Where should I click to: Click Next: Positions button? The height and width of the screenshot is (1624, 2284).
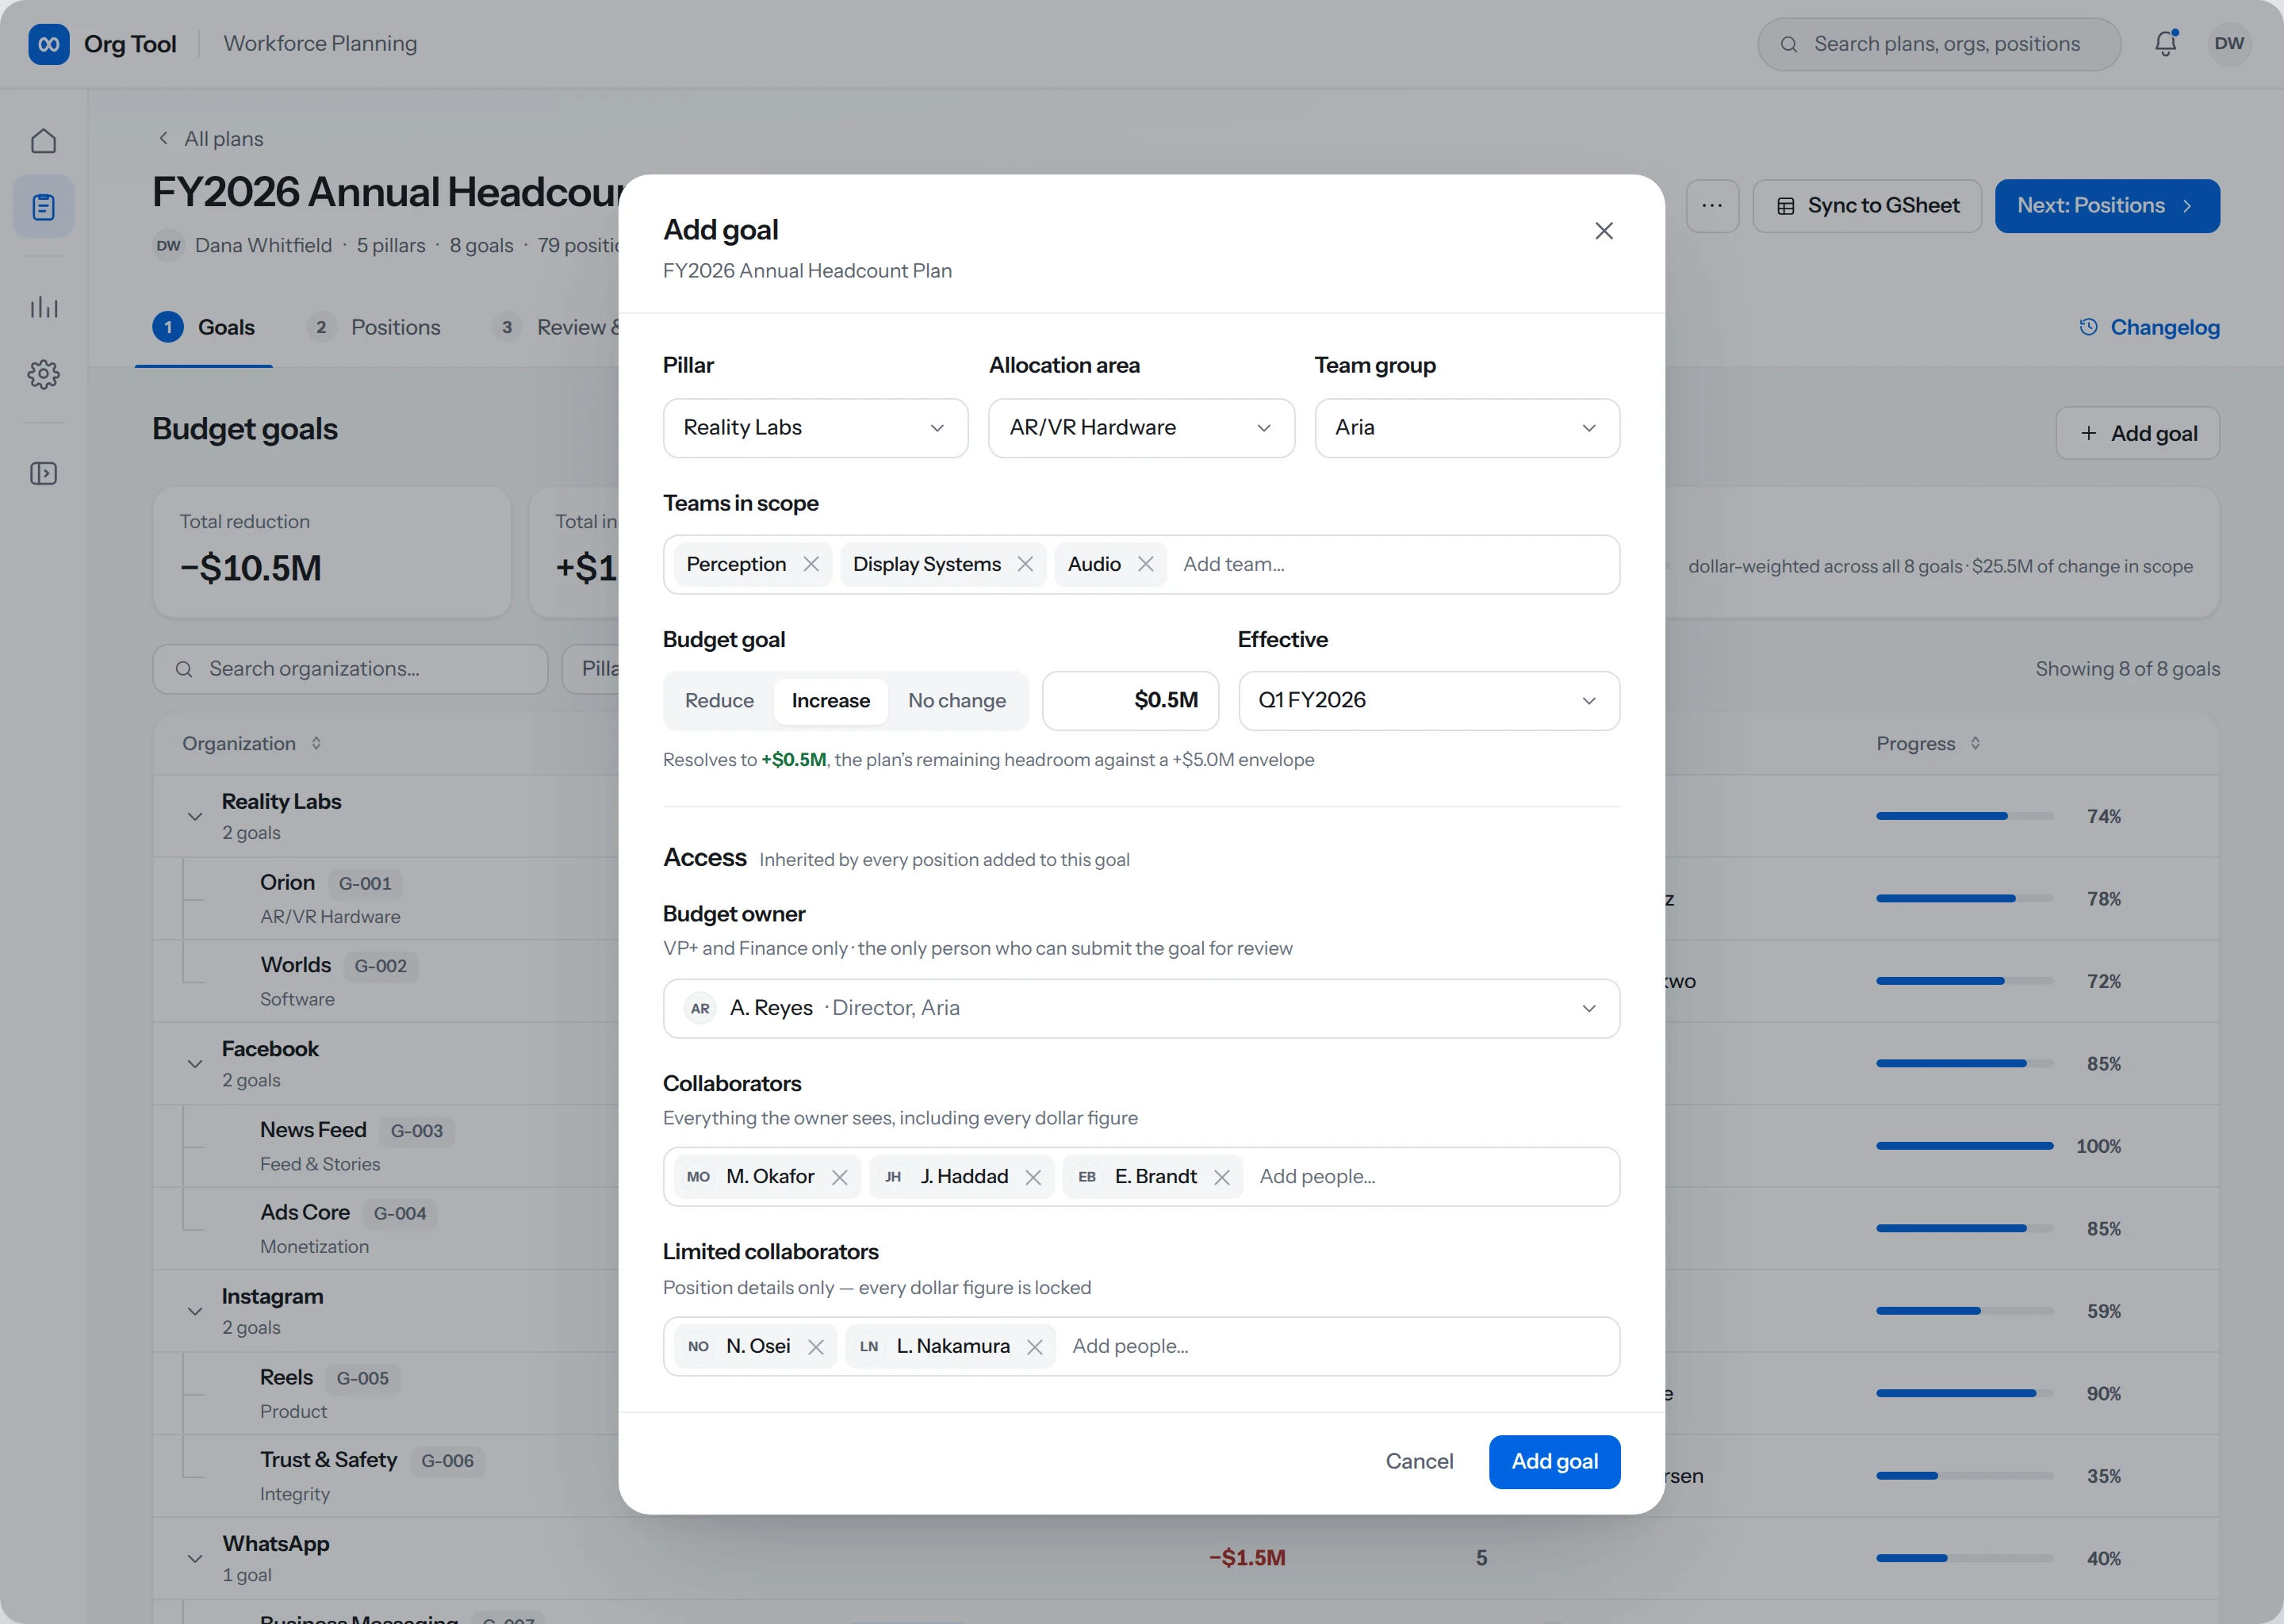tap(2106, 206)
